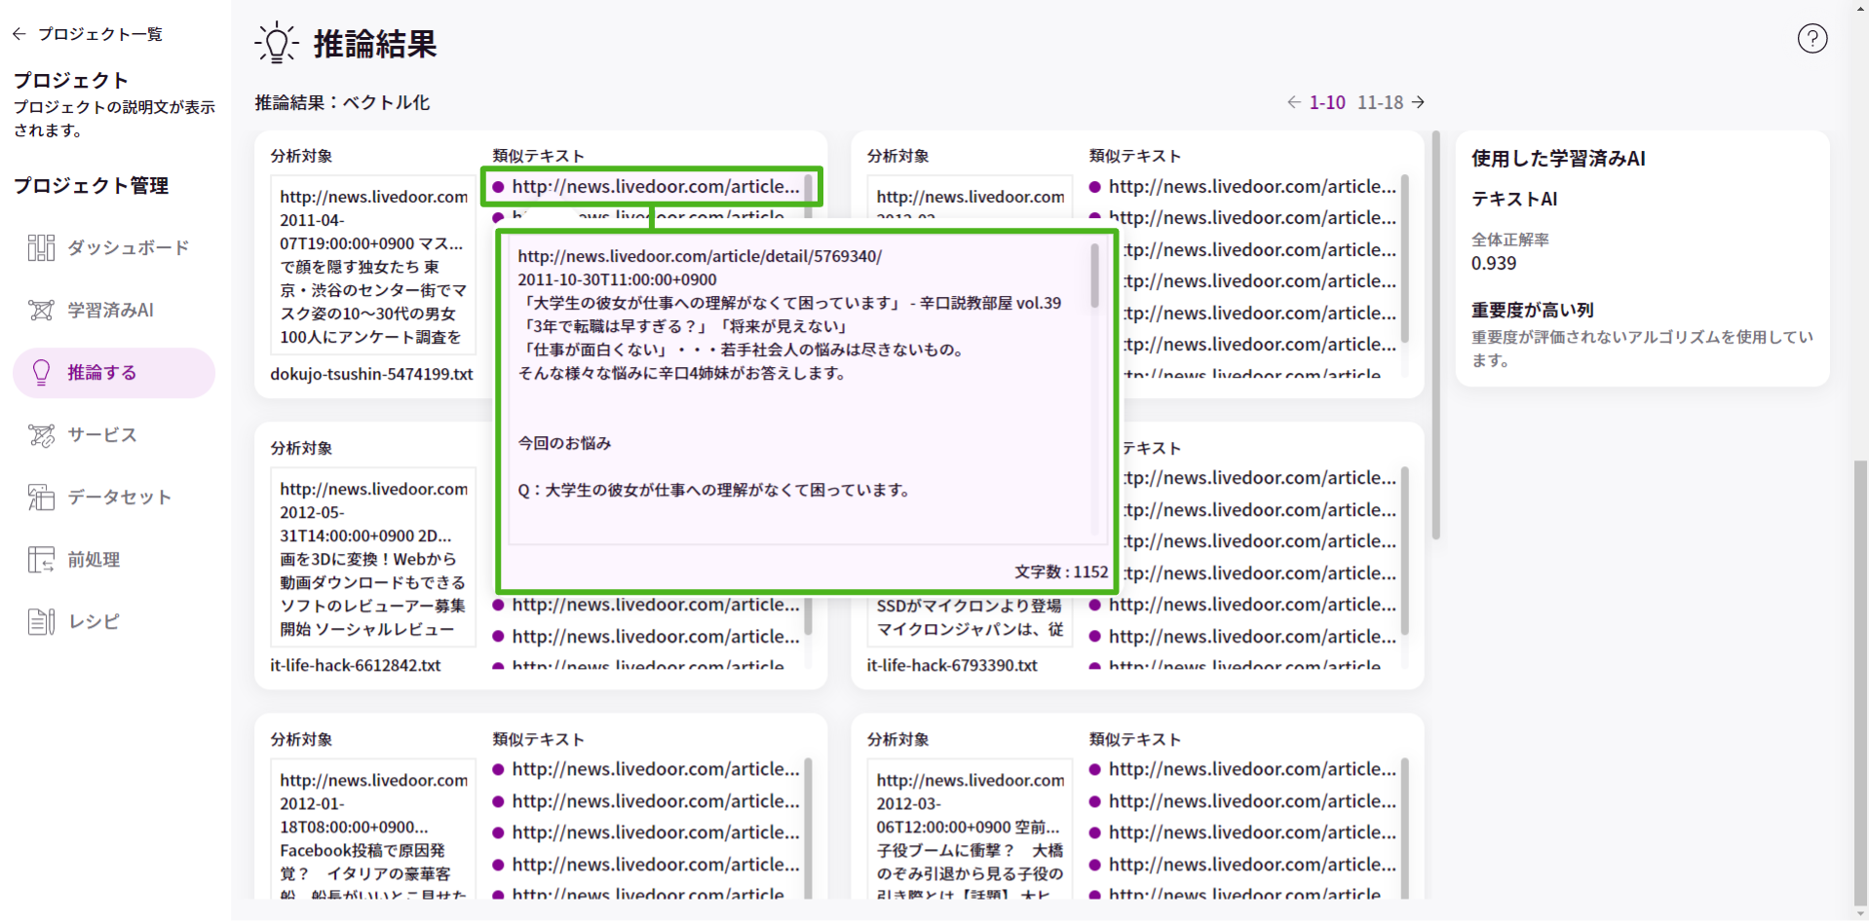Viewport: 1869px width, 922px height.
Task: Click the 推論する lightbulb icon
Action: point(41,373)
